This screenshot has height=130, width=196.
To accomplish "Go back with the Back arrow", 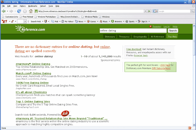I will (x=4, y=11).
